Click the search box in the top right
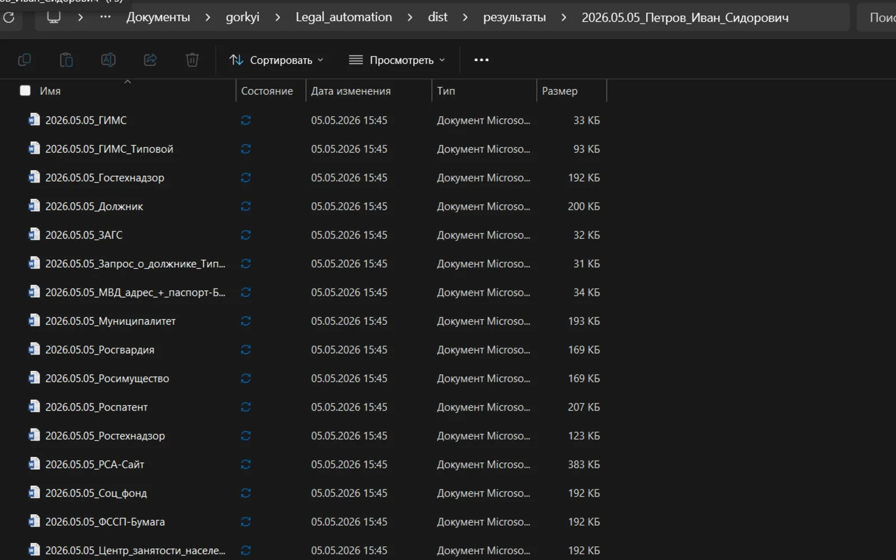 [x=877, y=17]
